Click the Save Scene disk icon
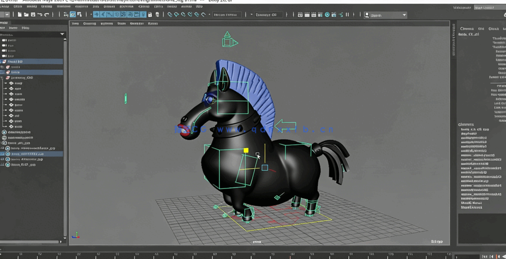The image size is (506, 259). 33,15
